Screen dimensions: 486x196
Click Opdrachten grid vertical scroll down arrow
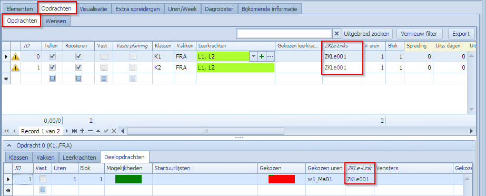click(x=471, y=109)
